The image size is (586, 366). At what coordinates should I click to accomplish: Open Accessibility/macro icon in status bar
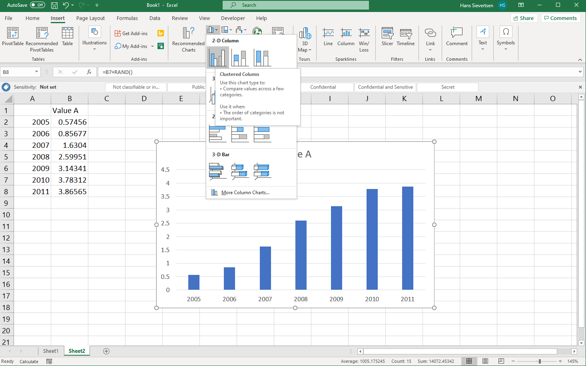[x=49, y=361]
